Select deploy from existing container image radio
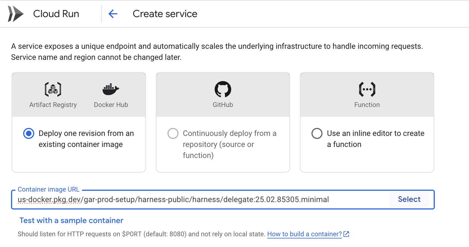This screenshot has width=469, height=247. pos(29,133)
